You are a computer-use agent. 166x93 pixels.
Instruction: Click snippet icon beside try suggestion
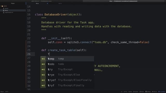(43, 69)
